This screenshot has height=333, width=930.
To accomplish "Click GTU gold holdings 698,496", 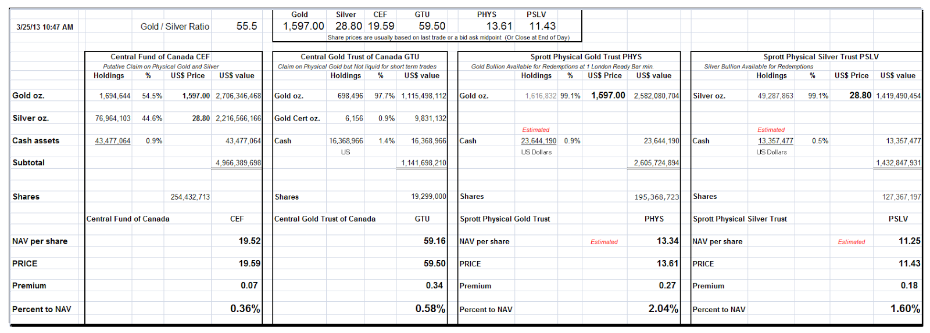I will pos(350,96).
